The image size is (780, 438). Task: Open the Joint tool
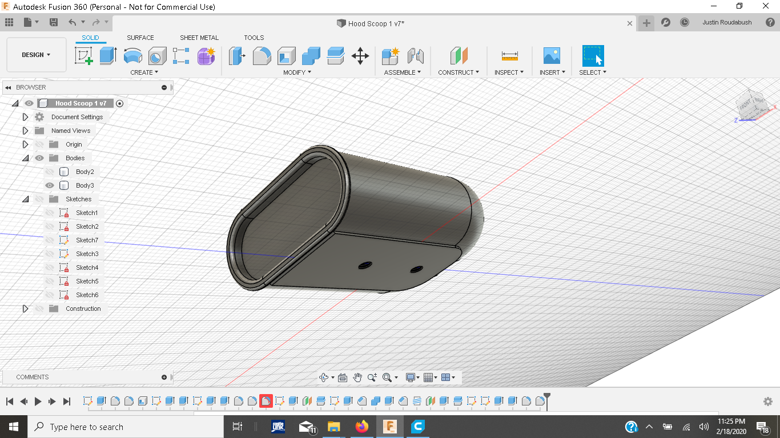[x=415, y=56]
